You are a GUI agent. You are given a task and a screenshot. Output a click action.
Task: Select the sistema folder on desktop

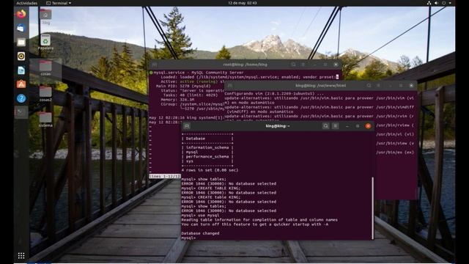pyautogui.click(x=45, y=119)
